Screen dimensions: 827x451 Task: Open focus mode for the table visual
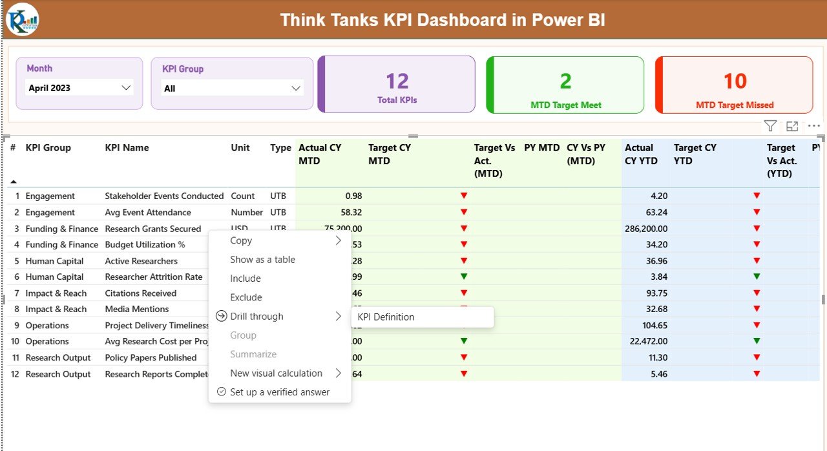tap(792, 127)
